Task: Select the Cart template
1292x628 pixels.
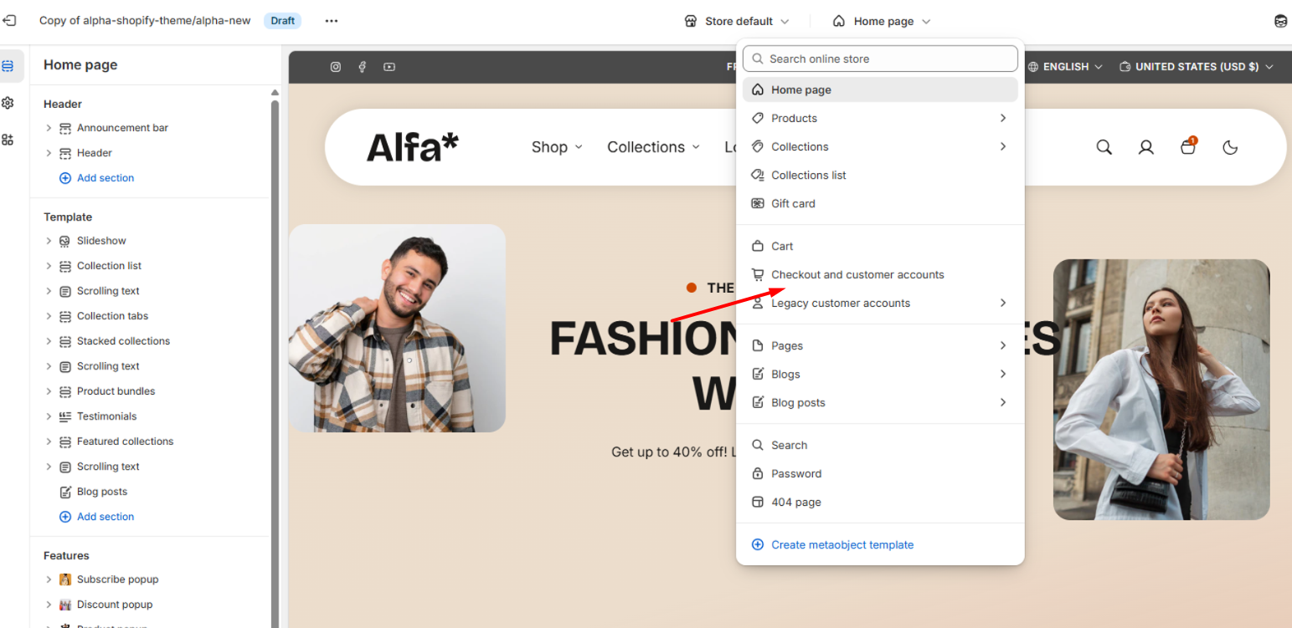Action: tap(880, 246)
